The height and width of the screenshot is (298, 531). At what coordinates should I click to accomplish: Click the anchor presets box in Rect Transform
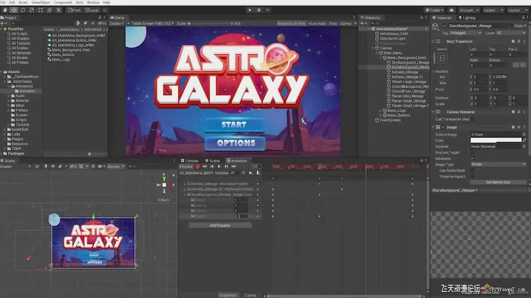442,58
